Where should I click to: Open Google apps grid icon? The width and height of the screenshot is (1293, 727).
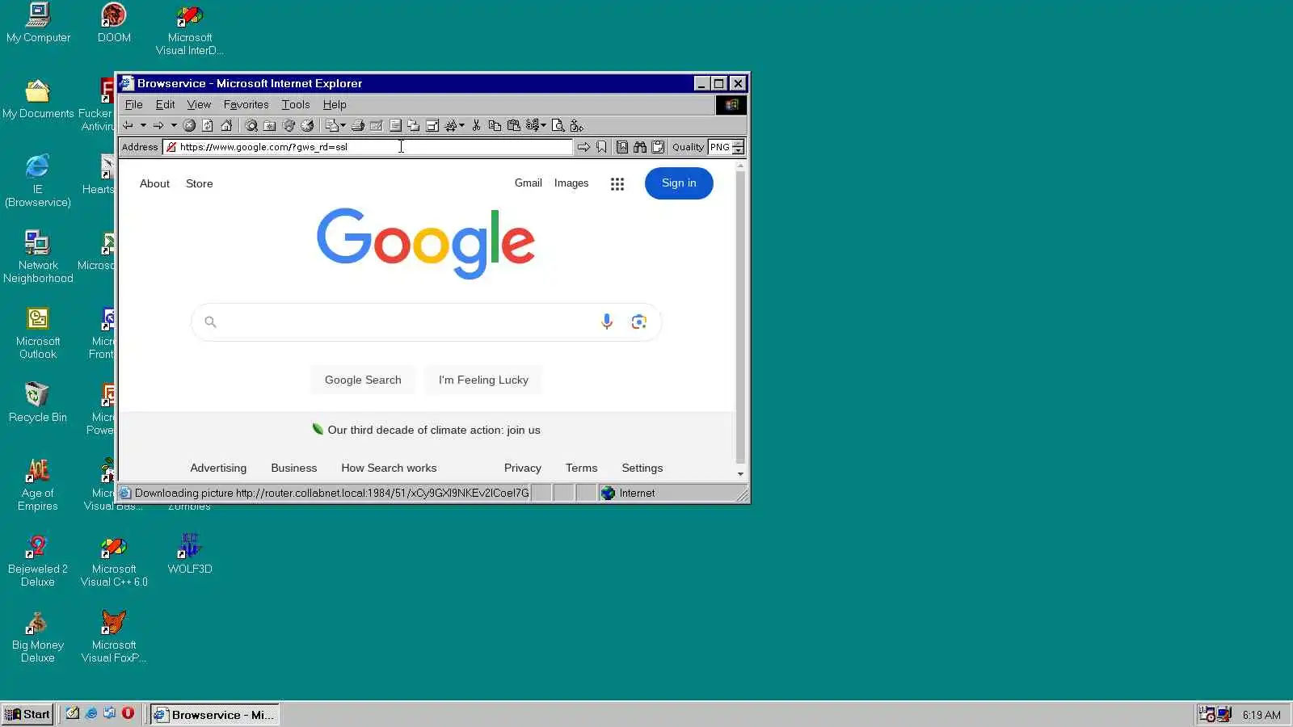(x=617, y=184)
